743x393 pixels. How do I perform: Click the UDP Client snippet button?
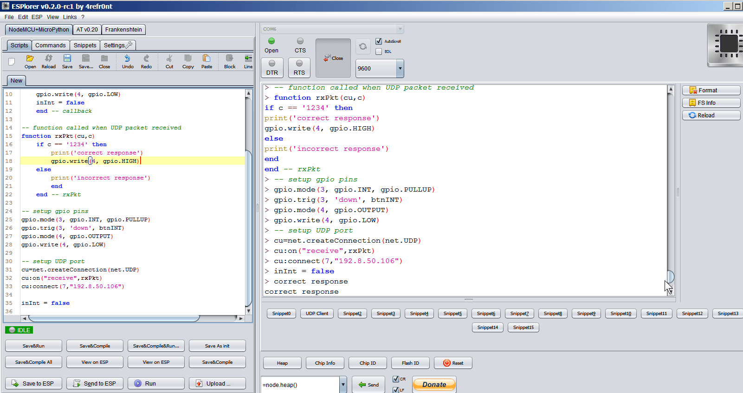pyautogui.click(x=317, y=314)
